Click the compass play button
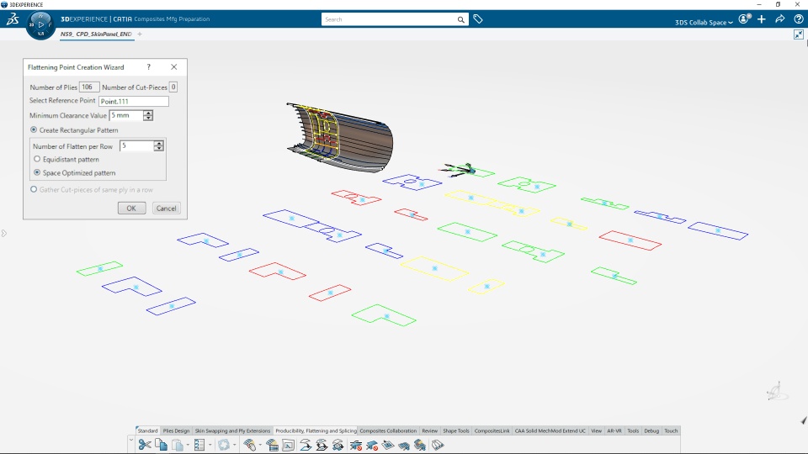The image size is (808, 454). (40, 24)
